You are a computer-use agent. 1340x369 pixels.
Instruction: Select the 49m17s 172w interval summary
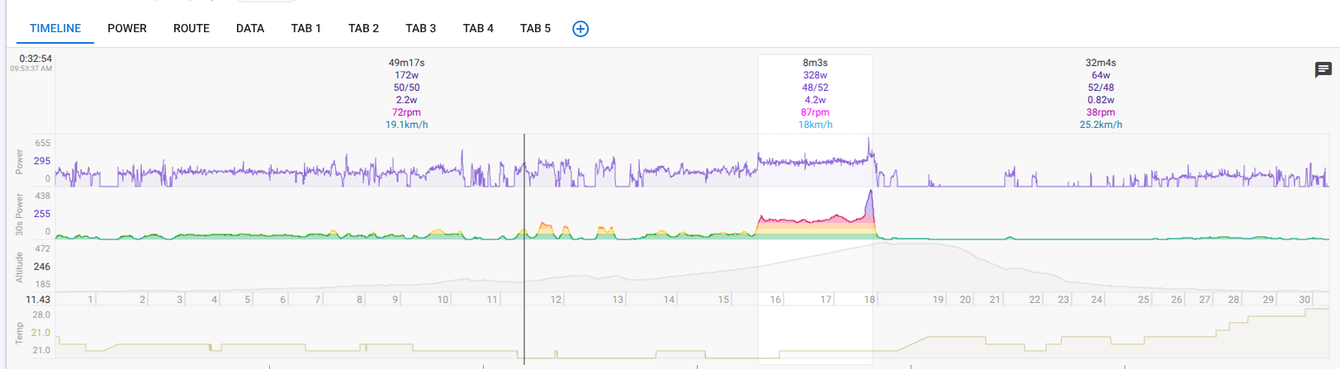click(x=406, y=93)
